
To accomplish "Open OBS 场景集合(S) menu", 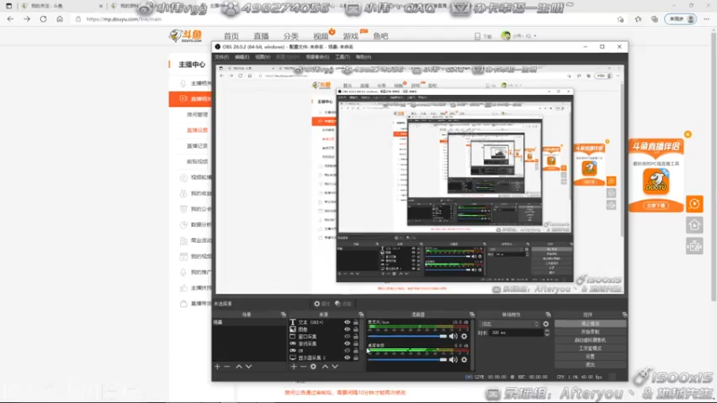I will pyautogui.click(x=317, y=57).
